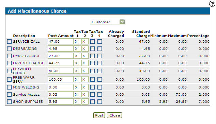The image size is (216, 124).
Task: Check the ENVIRO CHARGE row checkbox
Action: pos(9,63)
